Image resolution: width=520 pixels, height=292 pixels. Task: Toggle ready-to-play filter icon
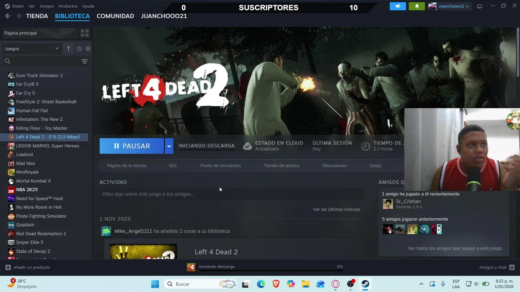click(88, 49)
